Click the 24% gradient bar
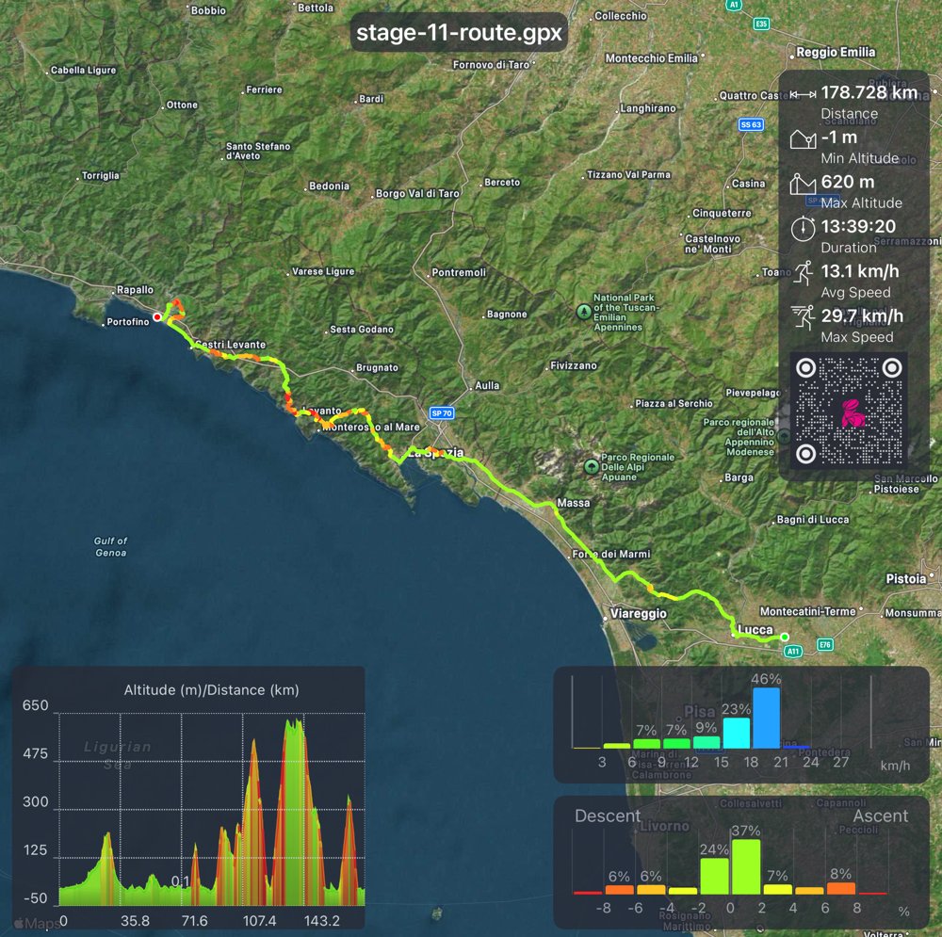 click(714, 876)
